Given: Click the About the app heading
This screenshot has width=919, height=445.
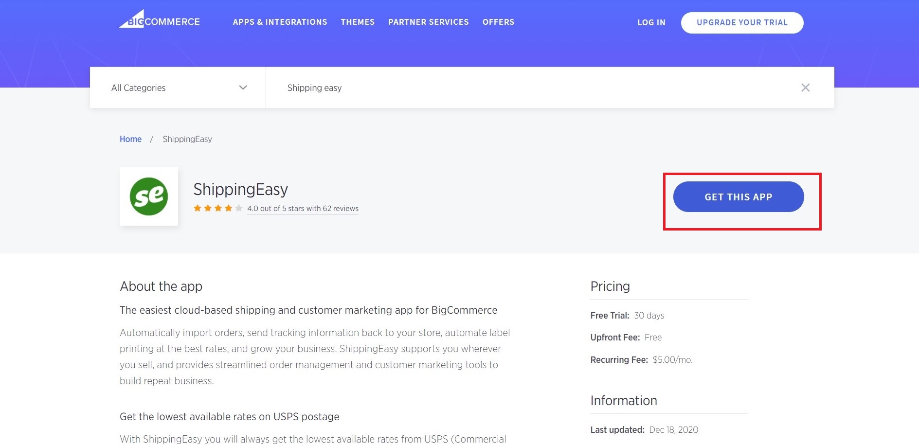Looking at the screenshot, I should (x=161, y=286).
